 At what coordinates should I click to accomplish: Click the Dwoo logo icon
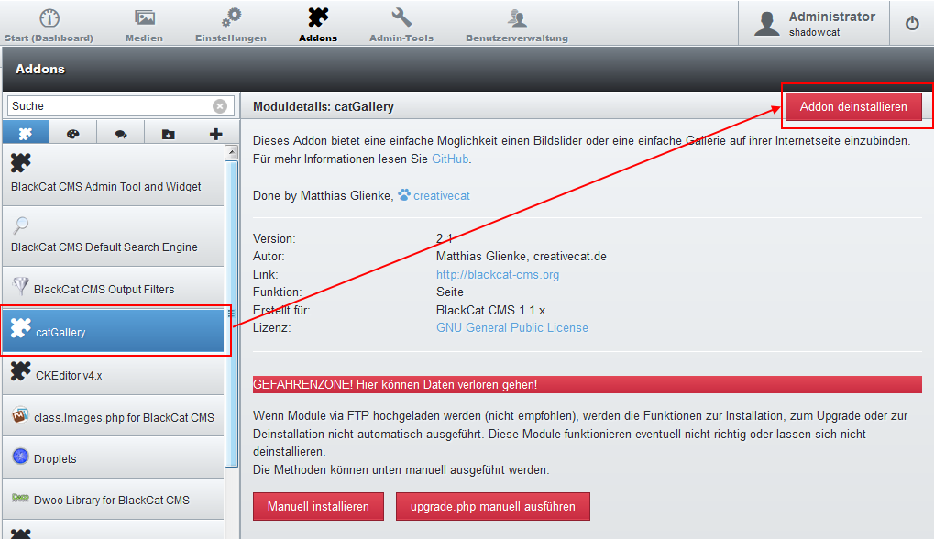(x=20, y=498)
